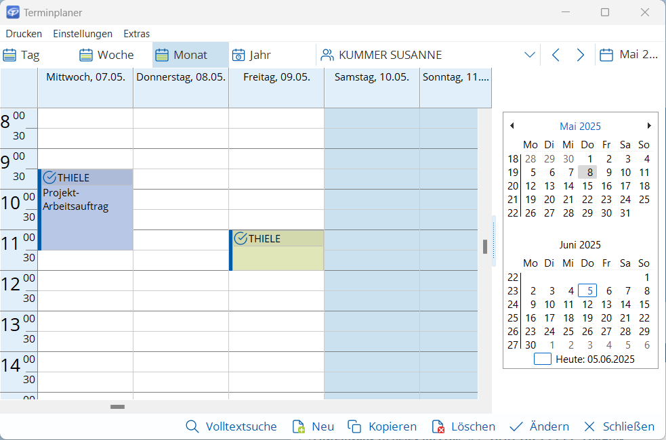The width and height of the screenshot is (666, 440).
Task: Select the THIELE appointment on Friday
Action: 278,250
